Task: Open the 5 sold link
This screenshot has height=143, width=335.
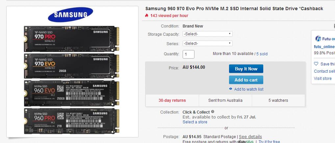Action: click(x=262, y=54)
